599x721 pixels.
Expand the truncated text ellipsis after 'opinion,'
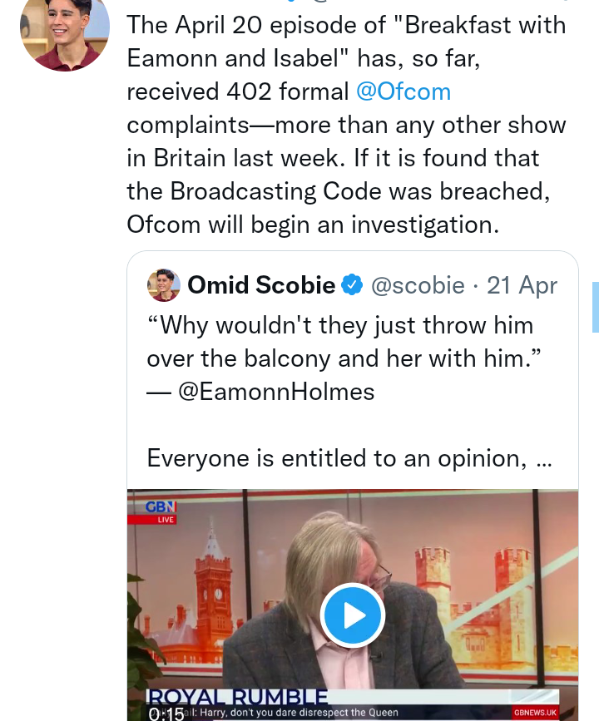point(545,458)
